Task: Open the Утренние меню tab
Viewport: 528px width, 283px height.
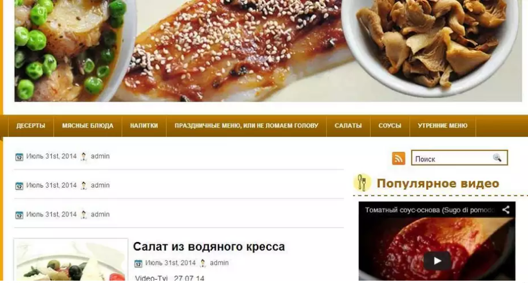Action: 442,126
